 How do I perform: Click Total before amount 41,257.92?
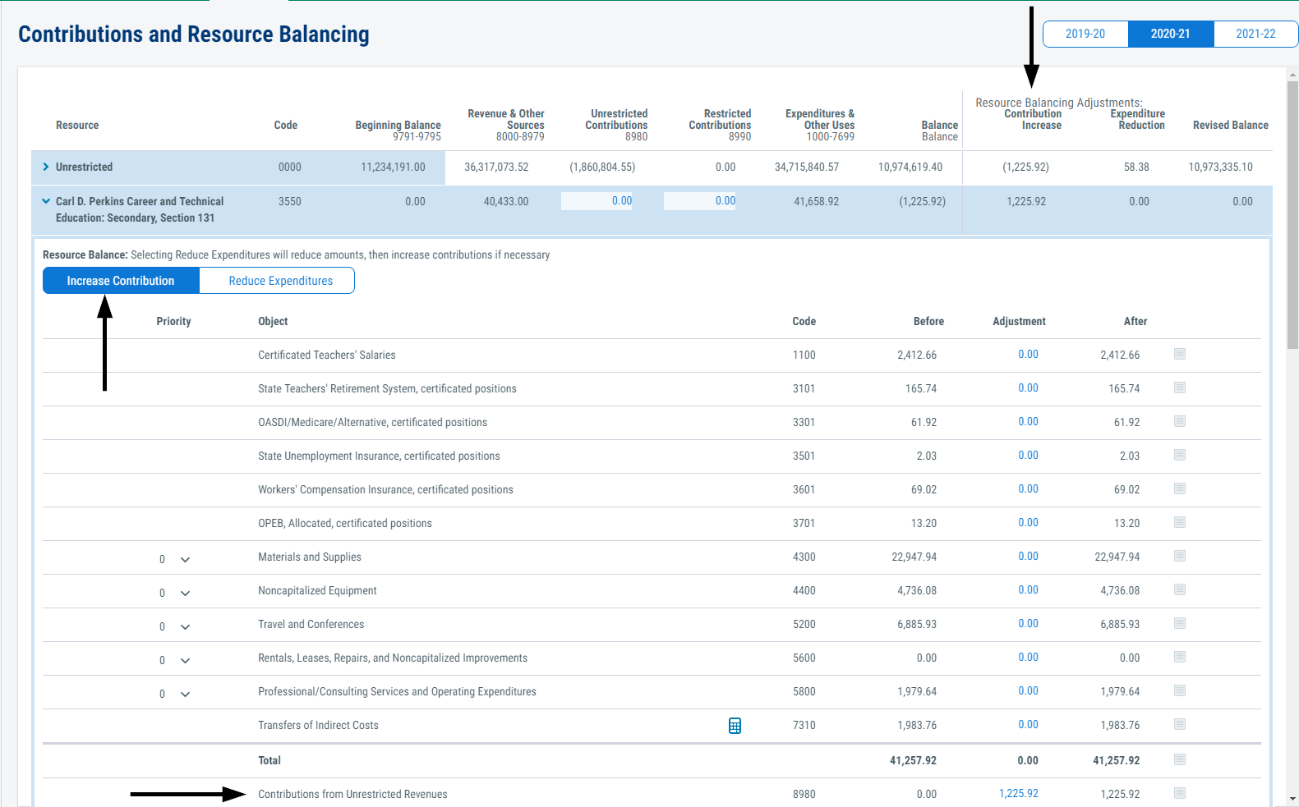[913, 761]
